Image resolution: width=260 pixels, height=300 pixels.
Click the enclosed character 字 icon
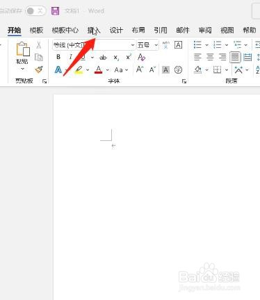point(178,69)
